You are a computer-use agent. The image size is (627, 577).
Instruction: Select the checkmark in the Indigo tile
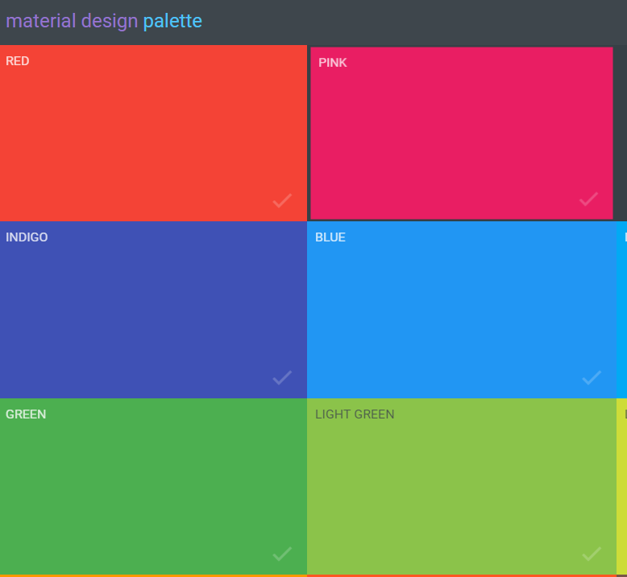[x=282, y=377]
